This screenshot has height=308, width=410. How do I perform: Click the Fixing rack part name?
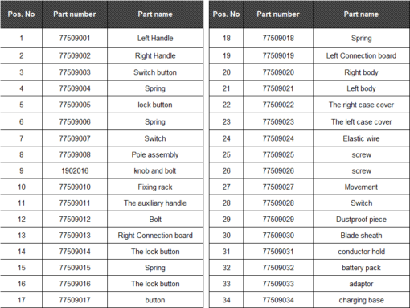click(x=155, y=187)
